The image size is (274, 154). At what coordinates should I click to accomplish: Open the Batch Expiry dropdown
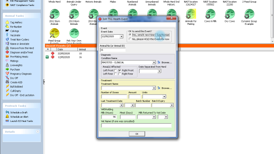point(172,105)
